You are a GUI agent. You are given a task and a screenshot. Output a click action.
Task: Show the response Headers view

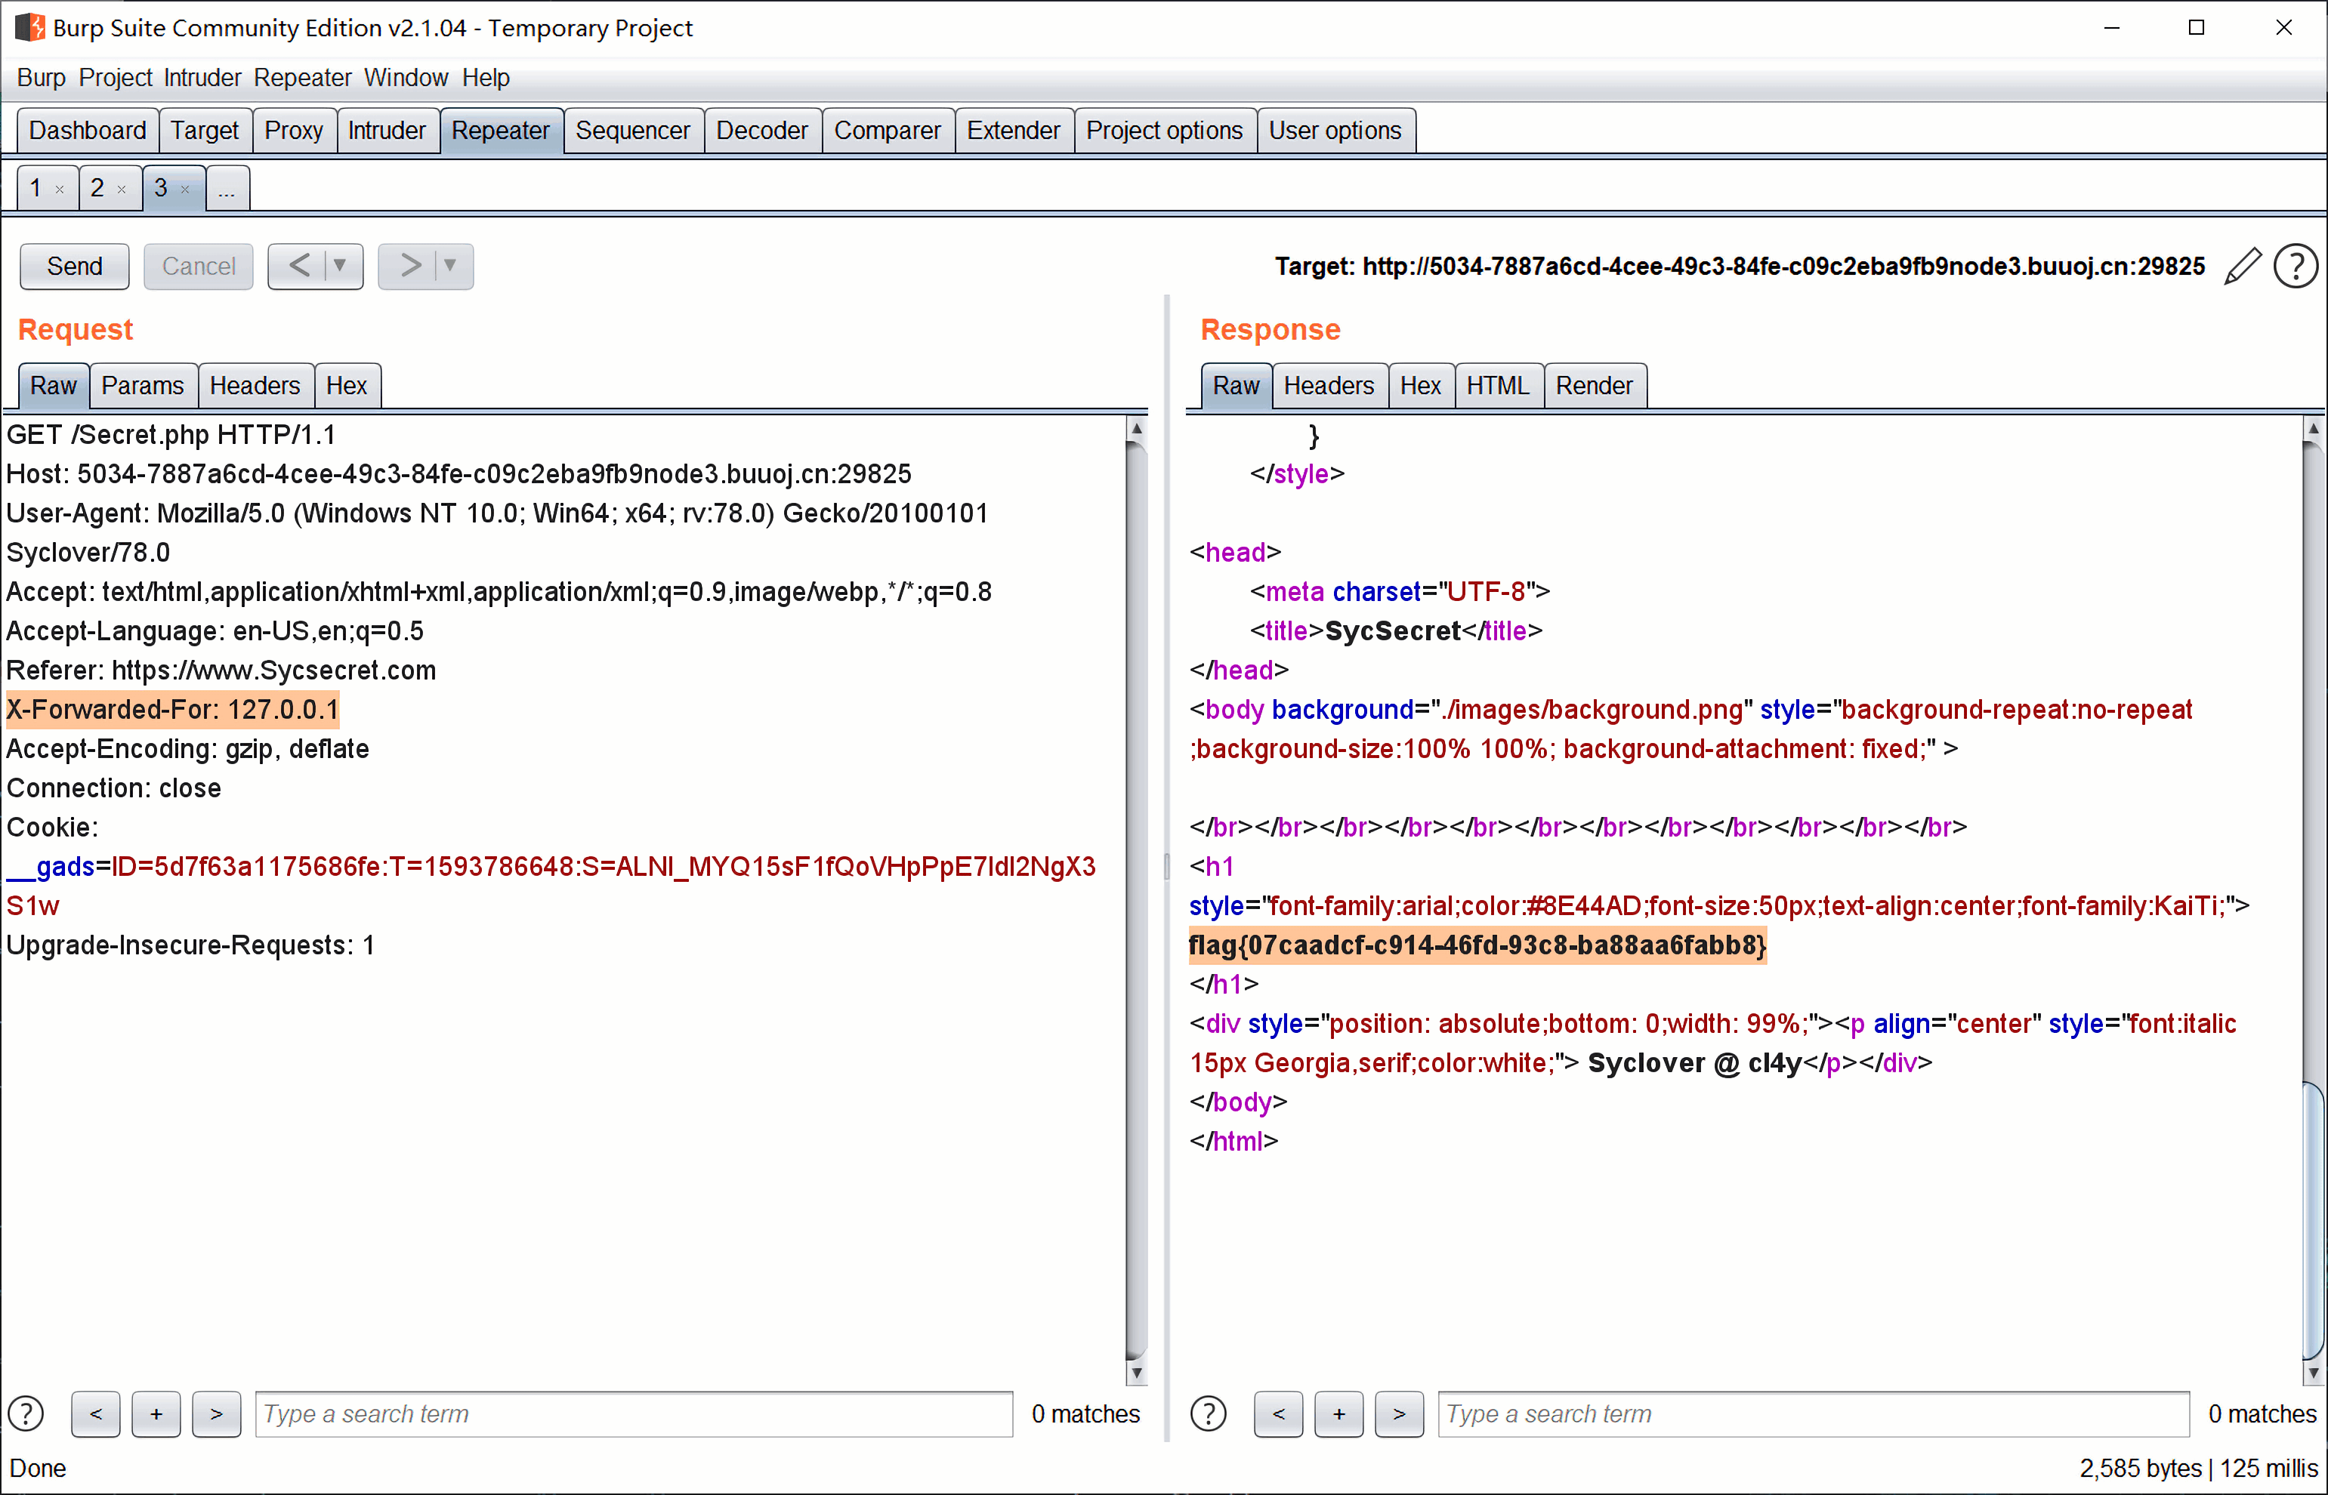tap(1329, 387)
